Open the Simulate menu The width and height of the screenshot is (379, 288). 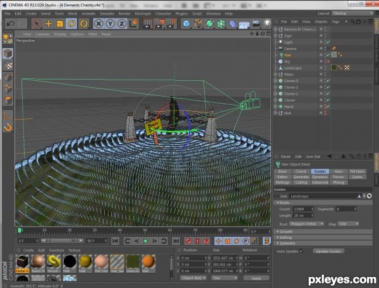pos(107,13)
